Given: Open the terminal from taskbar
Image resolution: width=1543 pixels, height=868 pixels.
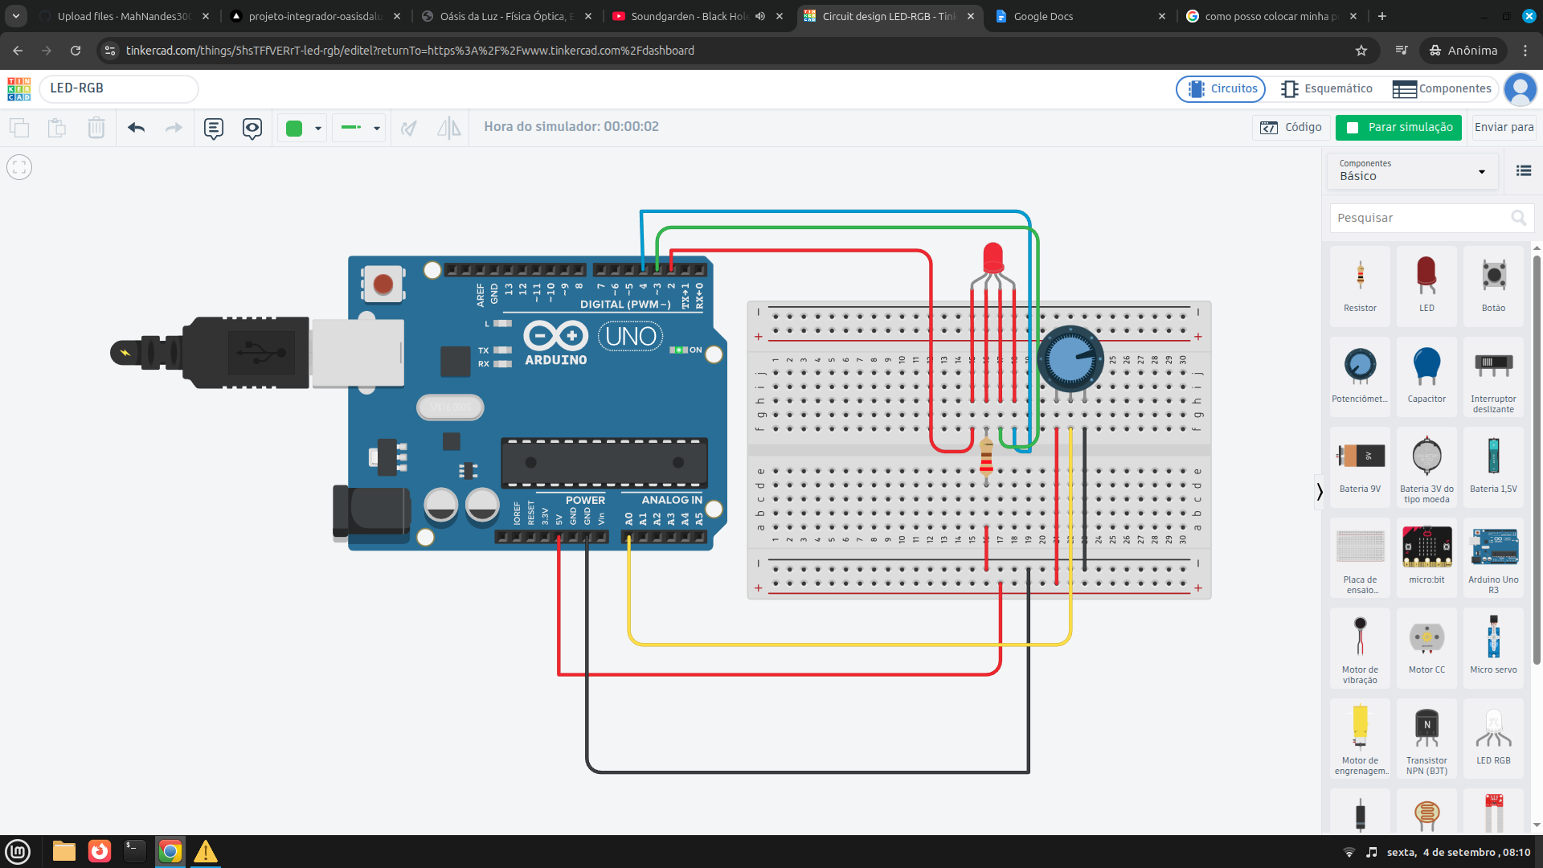Looking at the screenshot, I should [135, 851].
